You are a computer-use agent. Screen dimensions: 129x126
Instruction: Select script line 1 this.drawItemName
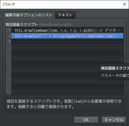(x=67, y=30)
